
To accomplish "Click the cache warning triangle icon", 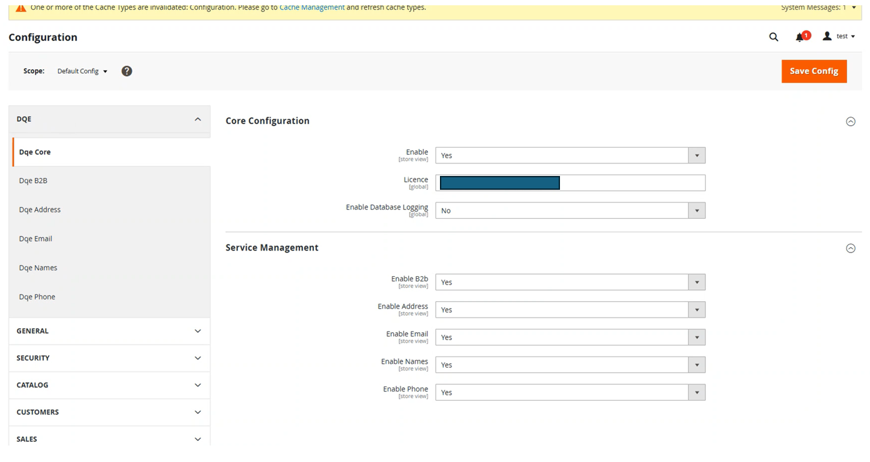I will pyautogui.click(x=21, y=8).
